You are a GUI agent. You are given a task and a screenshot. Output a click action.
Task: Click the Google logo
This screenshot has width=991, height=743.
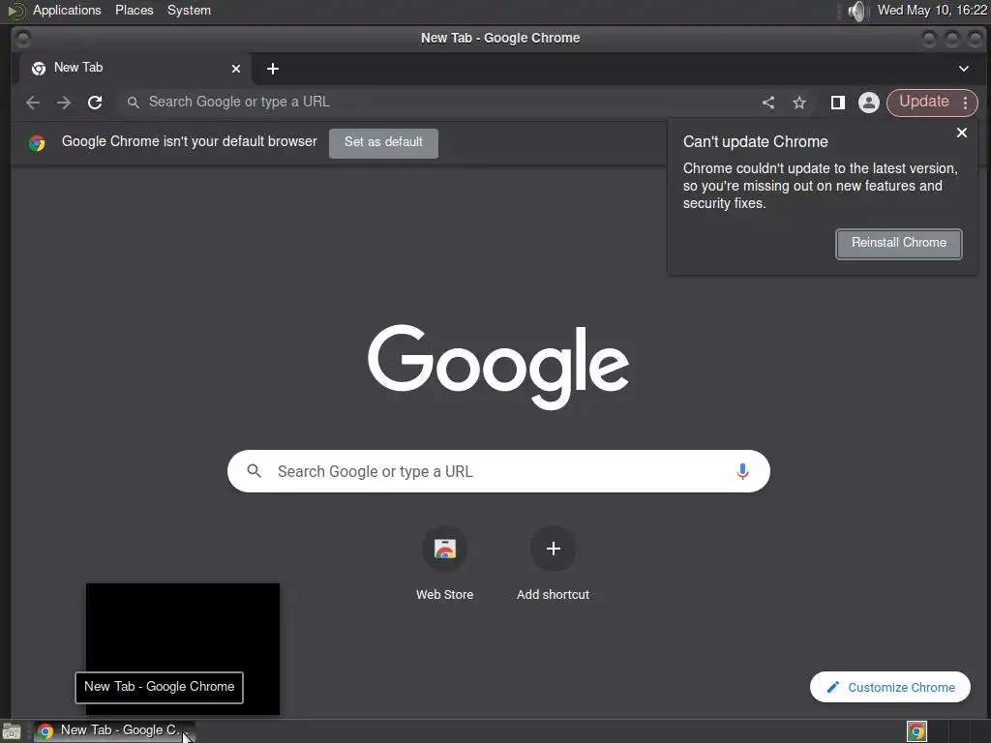[x=498, y=367]
